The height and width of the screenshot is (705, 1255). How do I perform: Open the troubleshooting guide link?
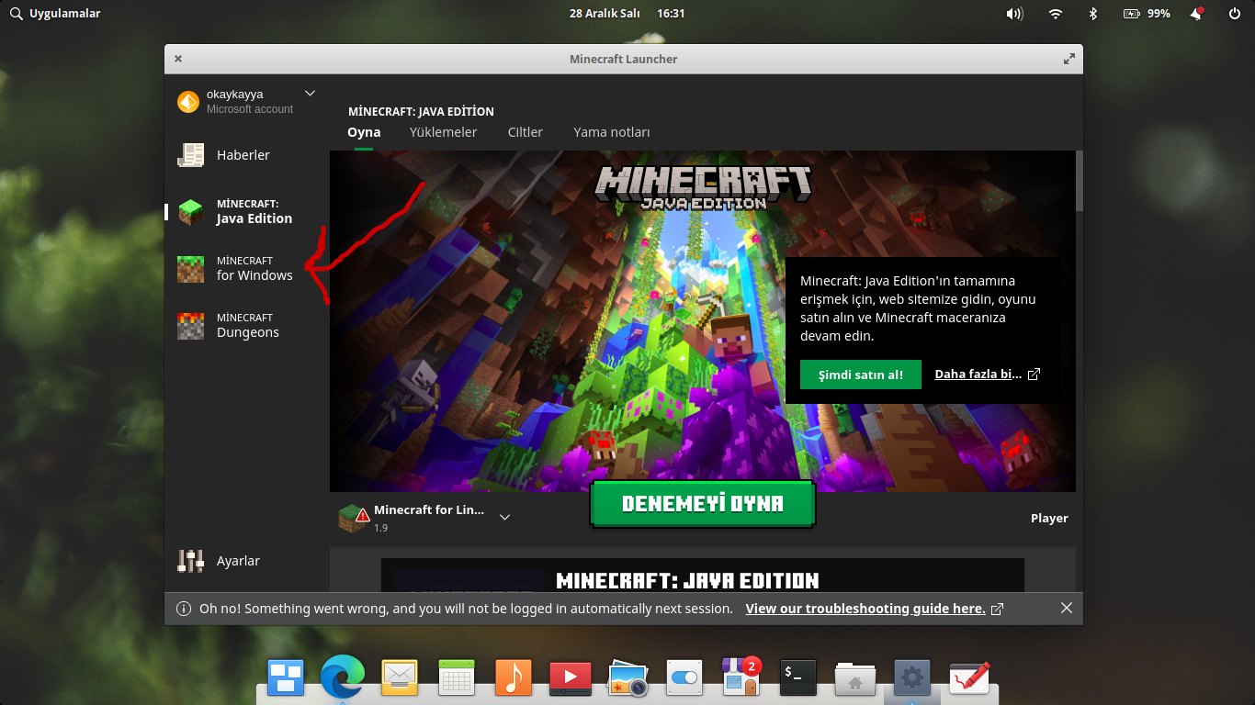point(875,609)
